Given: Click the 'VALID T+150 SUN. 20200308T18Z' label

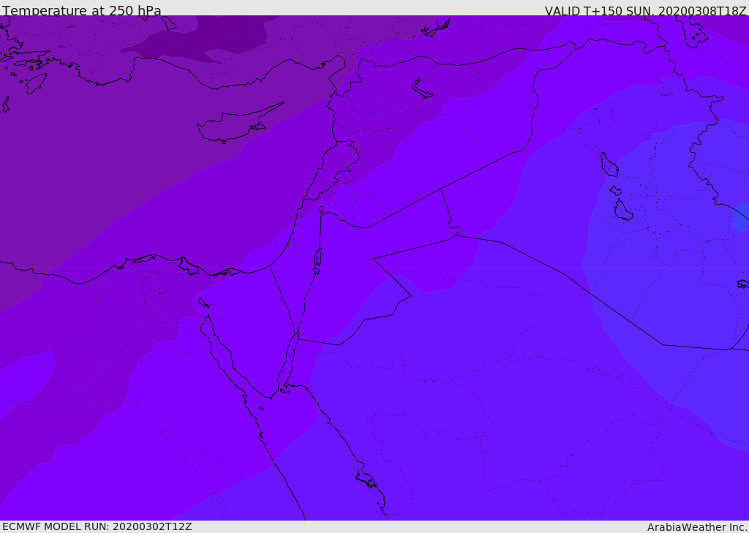Looking at the screenshot, I should pyautogui.click(x=646, y=10).
